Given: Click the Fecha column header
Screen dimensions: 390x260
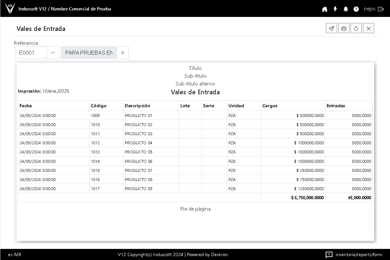Looking at the screenshot, I should point(26,106).
